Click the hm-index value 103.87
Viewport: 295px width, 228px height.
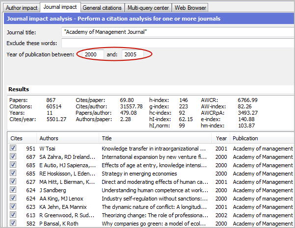tap(246, 126)
